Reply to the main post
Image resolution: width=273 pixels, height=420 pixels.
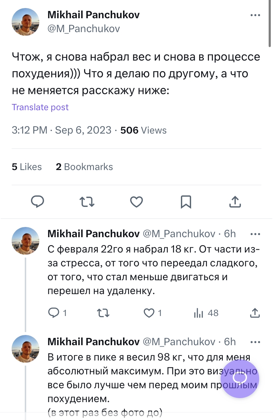point(37,201)
